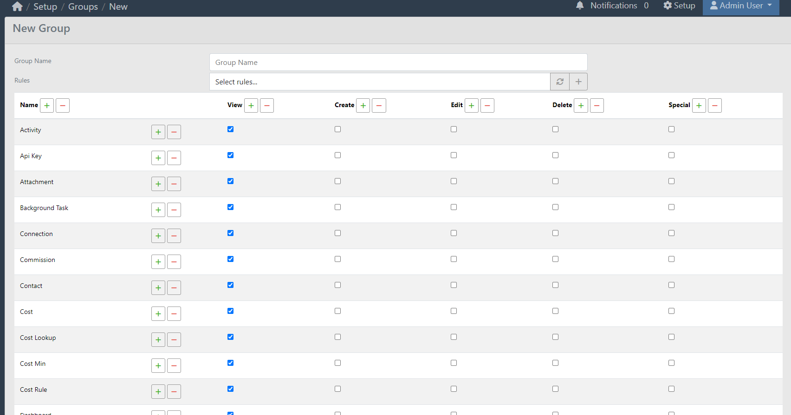791x415 pixels.
Task: Click the green plus beside Name header
Action: click(x=47, y=106)
